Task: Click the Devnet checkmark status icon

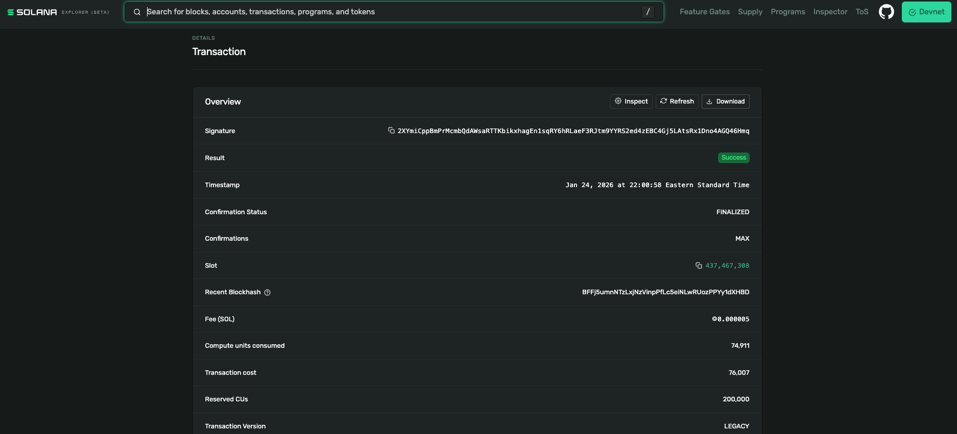Action: 912,12
